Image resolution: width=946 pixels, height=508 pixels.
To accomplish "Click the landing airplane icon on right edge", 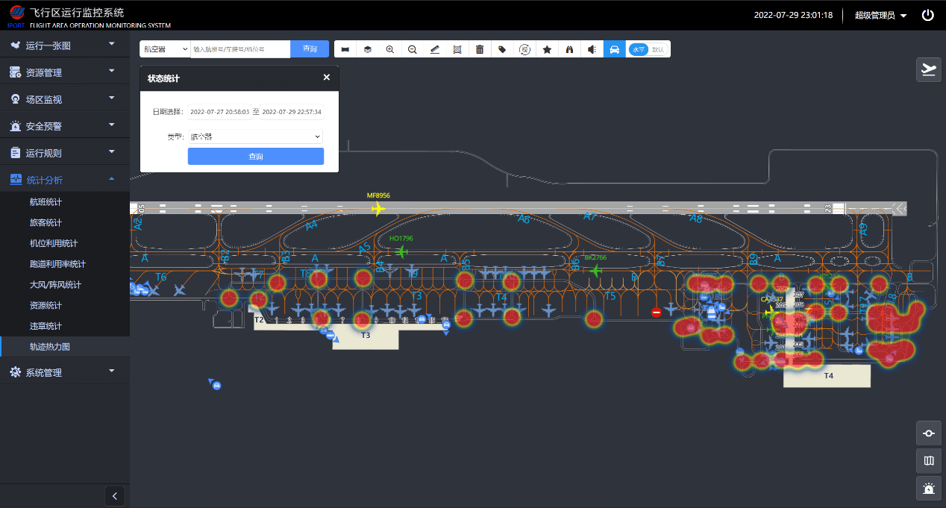I will pos(929,69).
